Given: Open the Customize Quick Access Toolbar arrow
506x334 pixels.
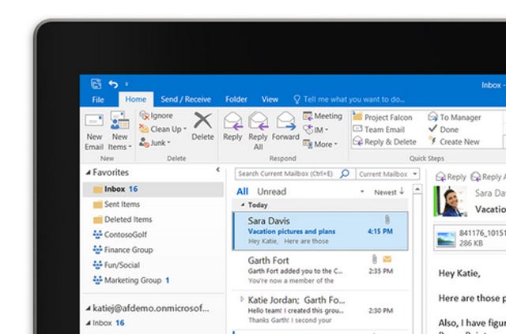Looking at the screenshot, I should pos(126,84).
